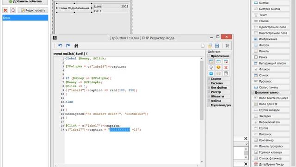Collapse the Приложение actions group
The height and width of the screenshot is (167, 296).
209,56
